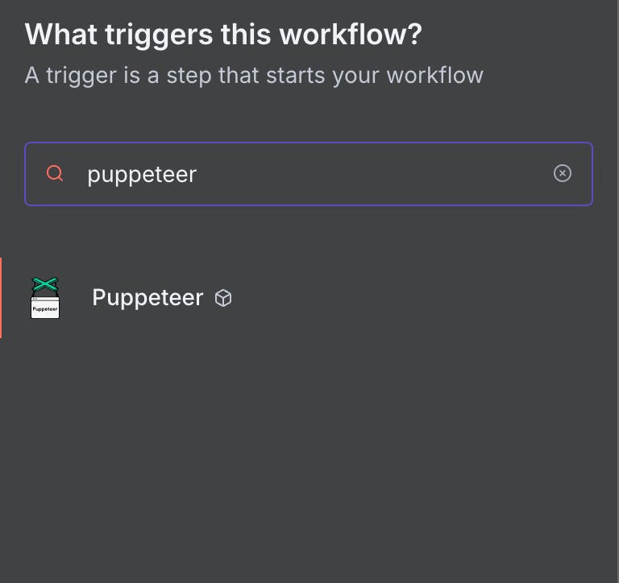Click the "What triggers this workflow?" heading
This screenshot has height=583, width=619.
[x=223, y=35]
